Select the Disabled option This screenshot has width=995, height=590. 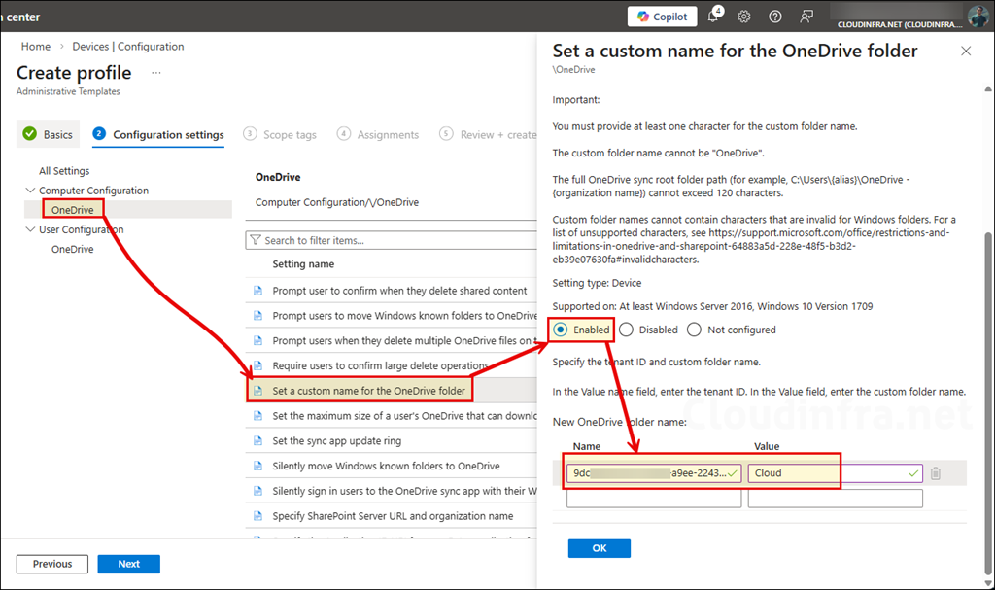[x=626, y=330]
